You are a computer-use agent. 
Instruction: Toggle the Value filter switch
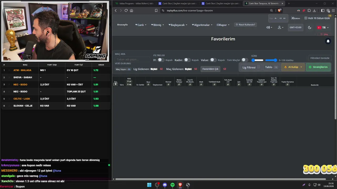pyautogui.click(x=213, y=60)
